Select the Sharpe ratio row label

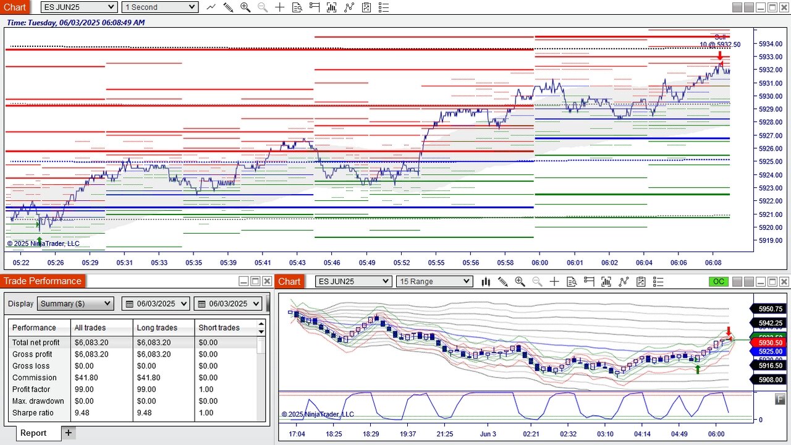coord(33,413)
